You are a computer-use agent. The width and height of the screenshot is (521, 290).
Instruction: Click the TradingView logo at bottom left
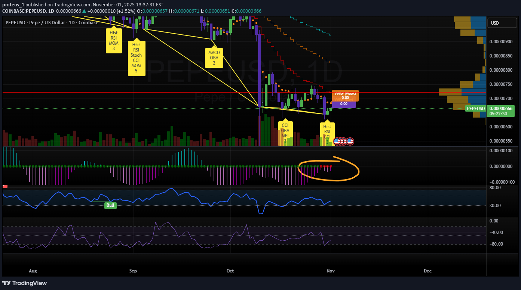tap(25, 283)
